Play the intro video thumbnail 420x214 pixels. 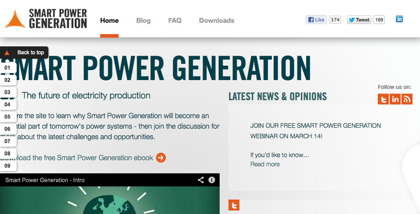coord(110,200)
